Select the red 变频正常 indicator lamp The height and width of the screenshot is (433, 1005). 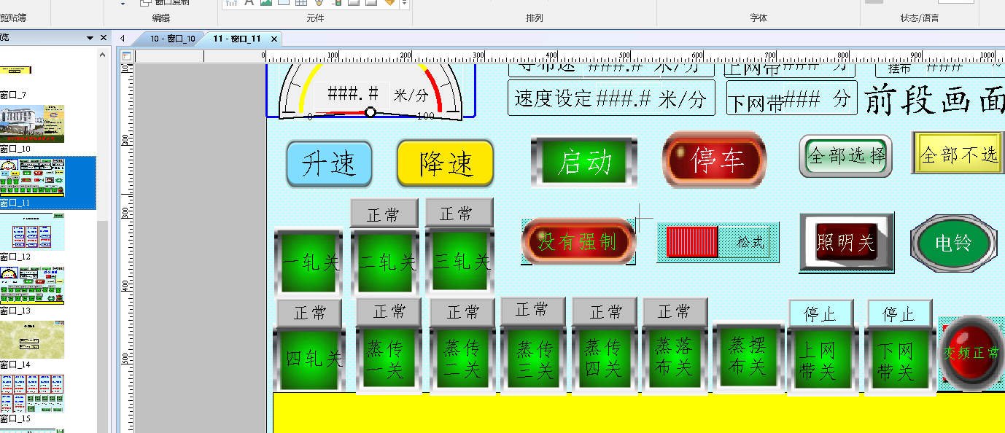click(x=972, y=354)
